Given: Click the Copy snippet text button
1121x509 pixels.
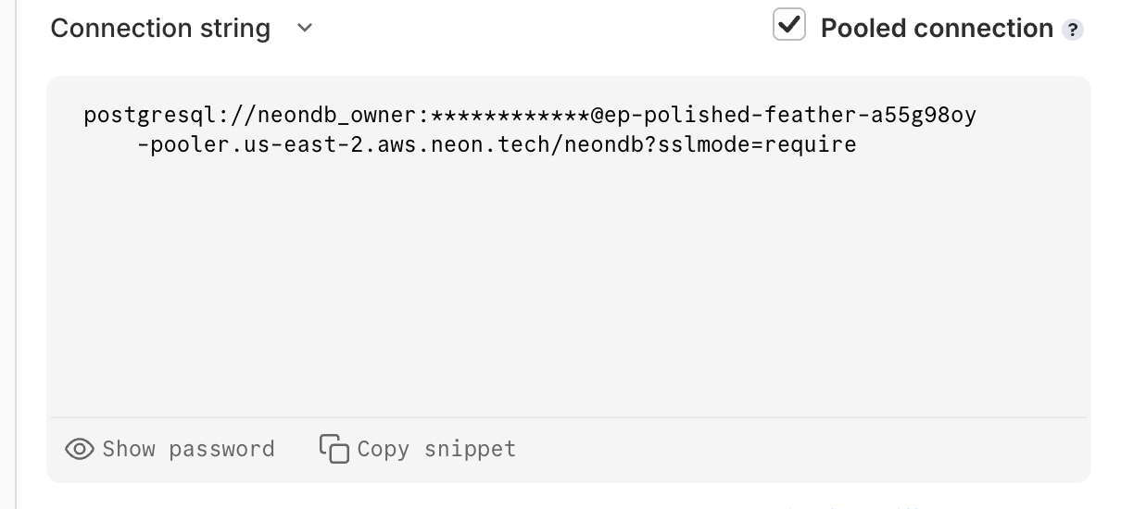Looking at the screenshot, I should point(436,449).
